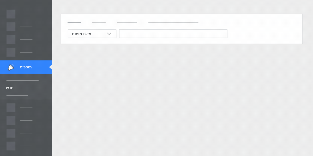Open the submenu item above חדש
The width and height of the screenshot is (313, 156).
coord(22,80)
